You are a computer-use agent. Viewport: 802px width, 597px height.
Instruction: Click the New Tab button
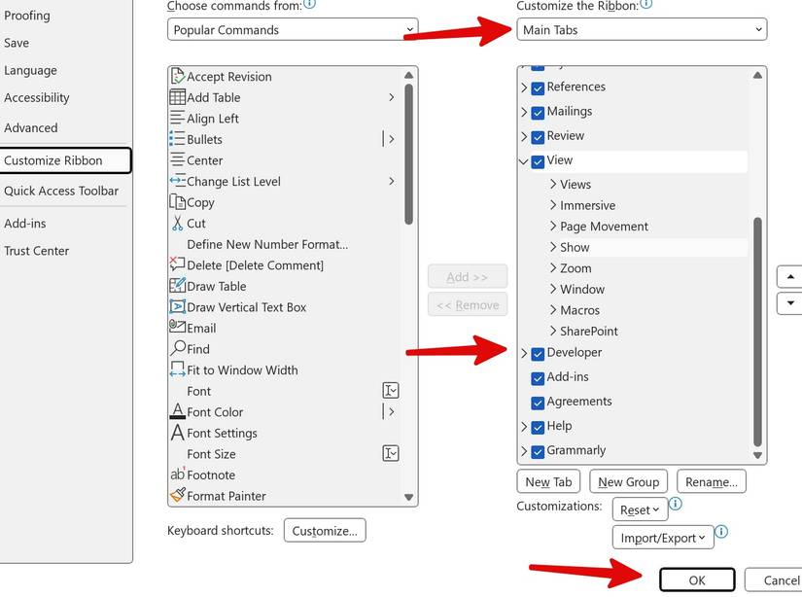[548, 482]
